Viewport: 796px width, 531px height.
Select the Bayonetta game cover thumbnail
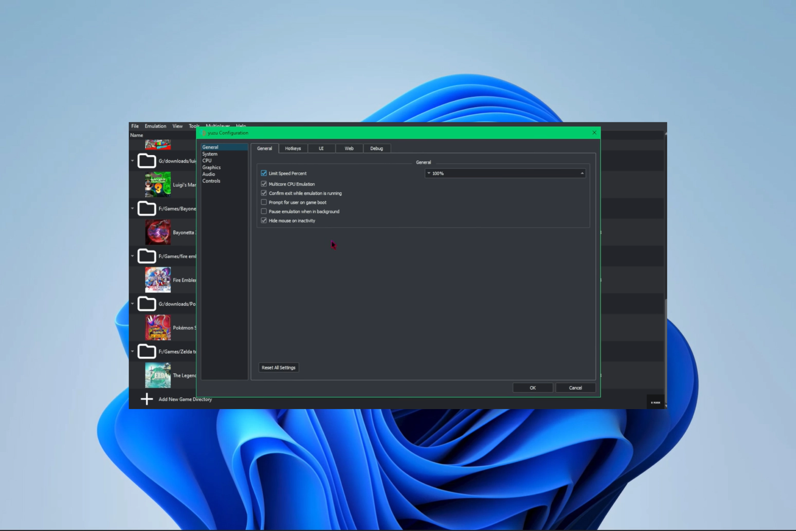(x=158, y=232)
